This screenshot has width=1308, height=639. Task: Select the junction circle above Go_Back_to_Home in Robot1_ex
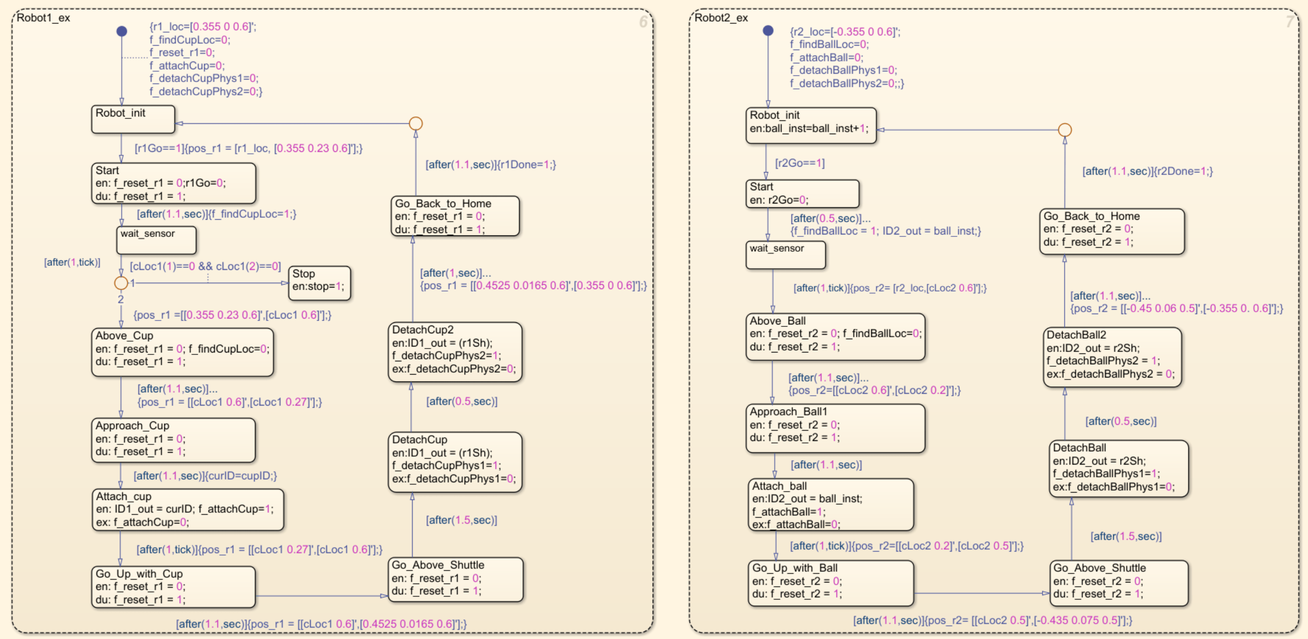click(x=416, y=123)
